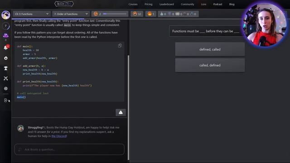Click the highlighted main() call in code
The width and height of the screenshot is (290, 163).
(x=21, y=97)
